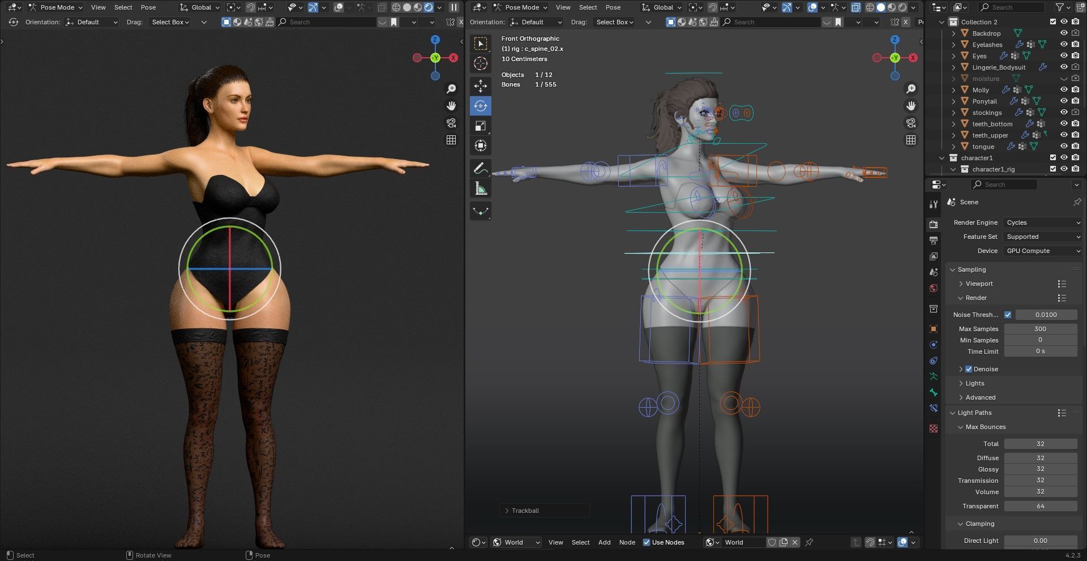Click the Transparent bounces value field
The image size is (1087, 561).
pos(1041,506)
